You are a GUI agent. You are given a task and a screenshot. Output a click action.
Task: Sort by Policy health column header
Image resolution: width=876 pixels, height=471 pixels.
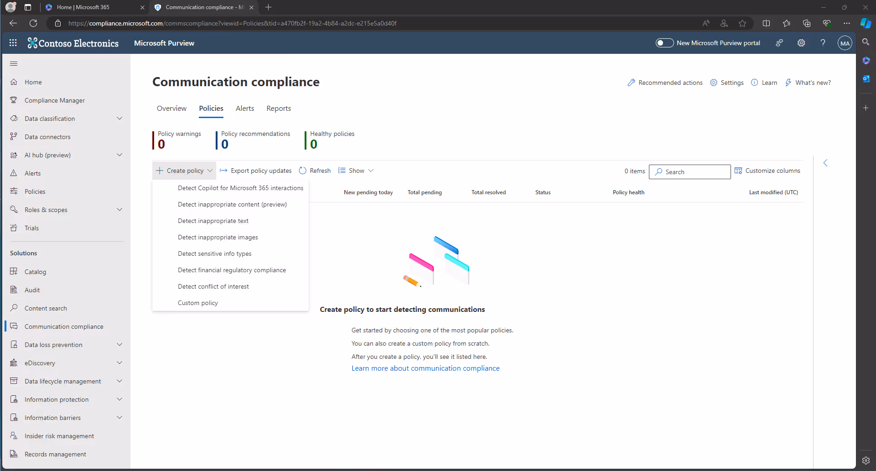pos(628,192)
